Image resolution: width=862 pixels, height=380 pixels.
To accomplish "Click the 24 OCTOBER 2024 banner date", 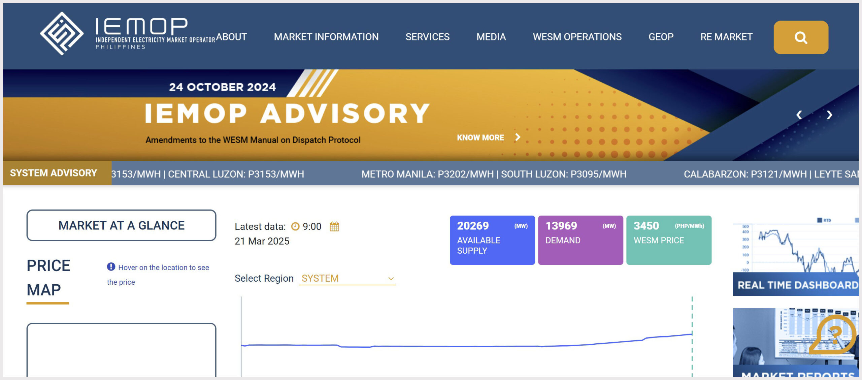I will pos(222,87).
